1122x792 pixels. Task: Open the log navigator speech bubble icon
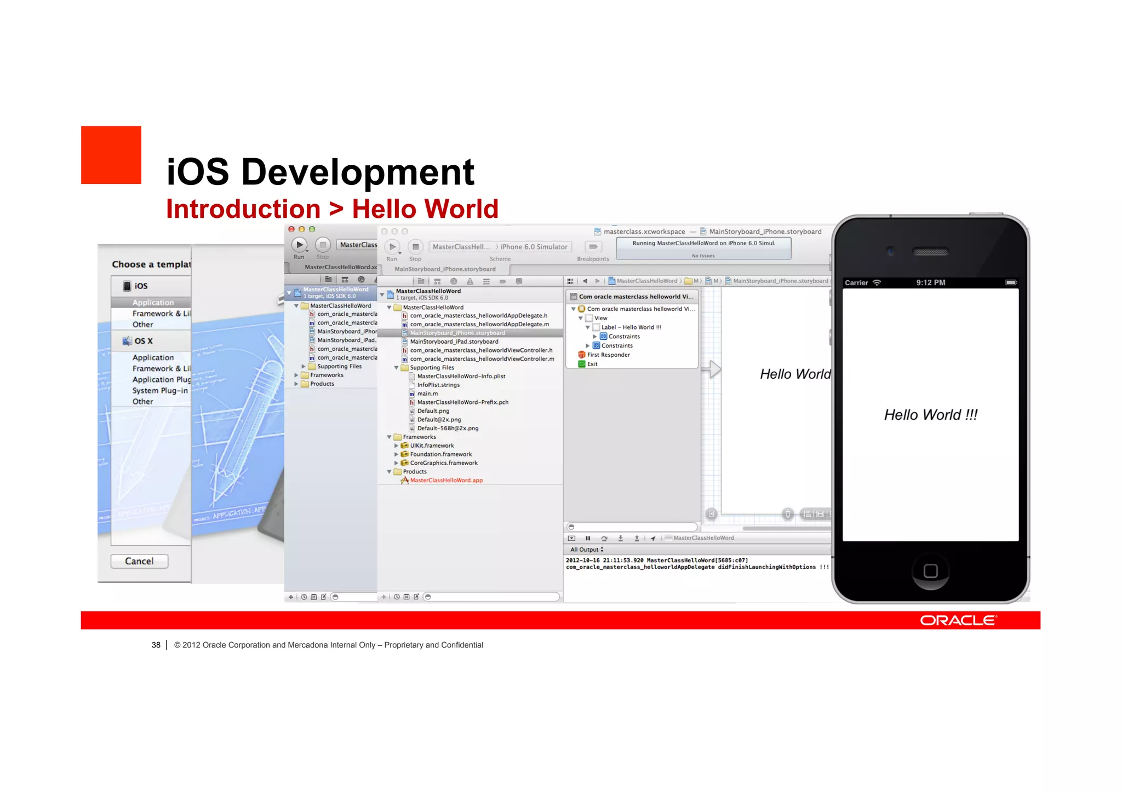tap(519, 281)
